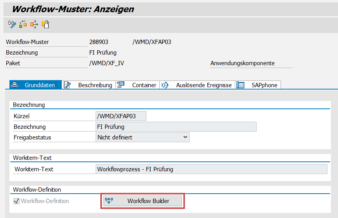Click the phone-table icon of SAPphone tab
338x218 pixels.
tap(240, 85)
